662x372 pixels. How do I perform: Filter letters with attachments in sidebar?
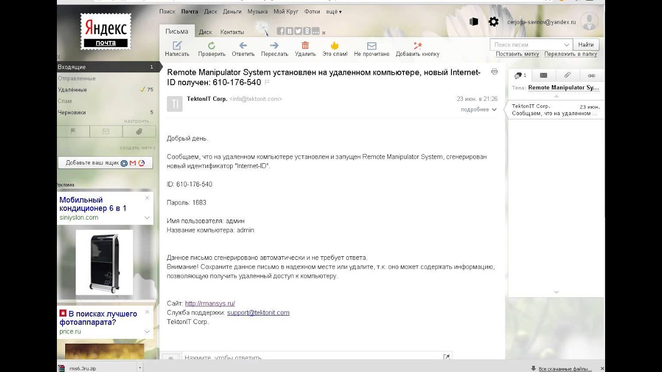(x=139, y=132)
